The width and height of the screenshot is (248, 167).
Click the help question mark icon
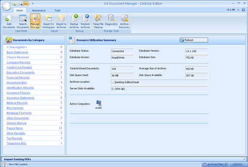243,10
